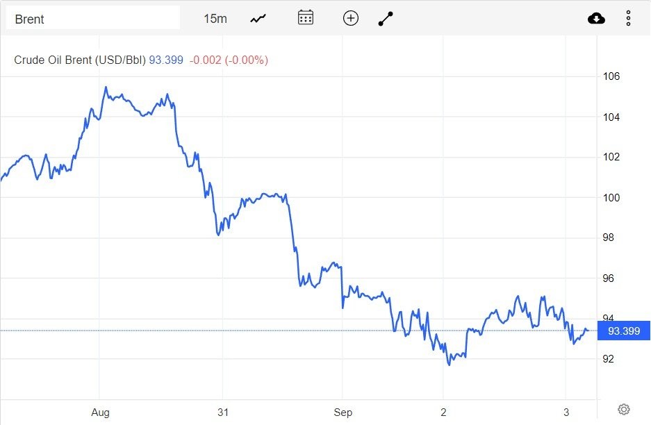The image size is (651, 425).
Task: Click the -0.002 (-0.00%) change value
Action: click(x=229, y=60)
